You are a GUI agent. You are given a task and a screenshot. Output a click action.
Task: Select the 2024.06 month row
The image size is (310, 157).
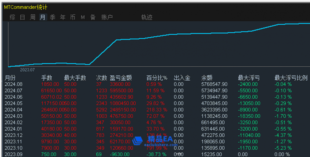pyautogui.click(x=156, y=97)
